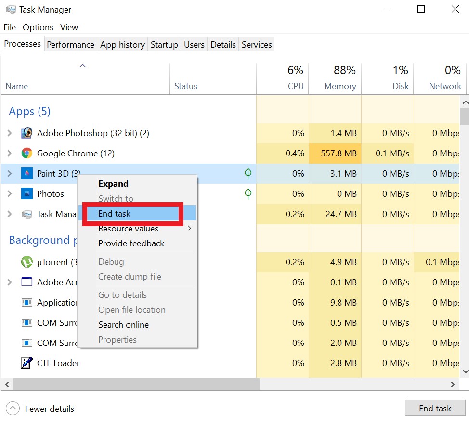
Task: Expand the Adobe Acrobat background process
Action: click(10, 282)
